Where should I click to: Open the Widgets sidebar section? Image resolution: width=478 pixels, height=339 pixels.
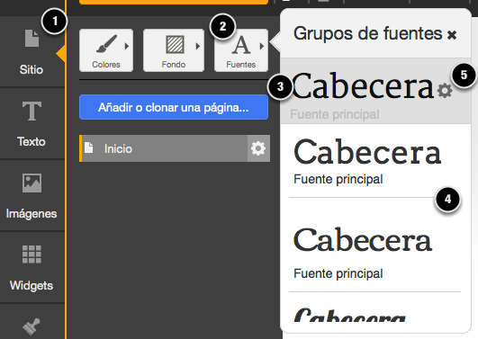pos(32,267)
